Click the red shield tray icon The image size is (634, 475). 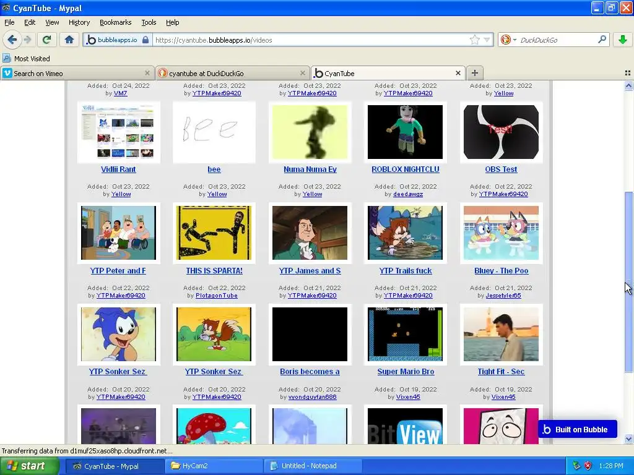(588, 466)
